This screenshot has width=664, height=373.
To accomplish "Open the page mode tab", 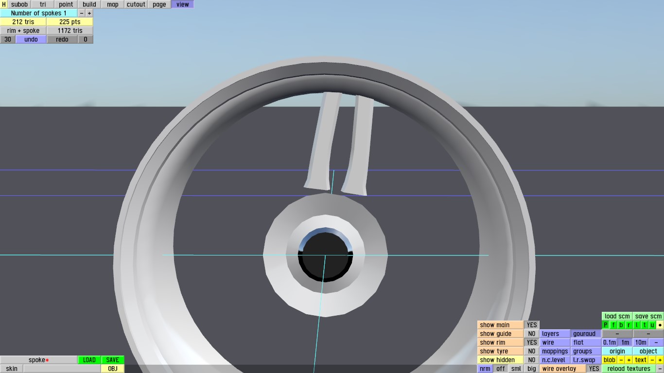I will [x=159, y=4].
